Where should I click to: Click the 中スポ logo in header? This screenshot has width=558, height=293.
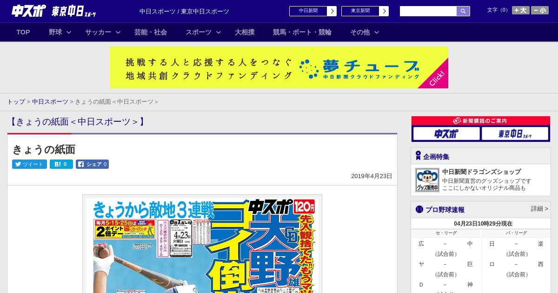pos(28,11)
